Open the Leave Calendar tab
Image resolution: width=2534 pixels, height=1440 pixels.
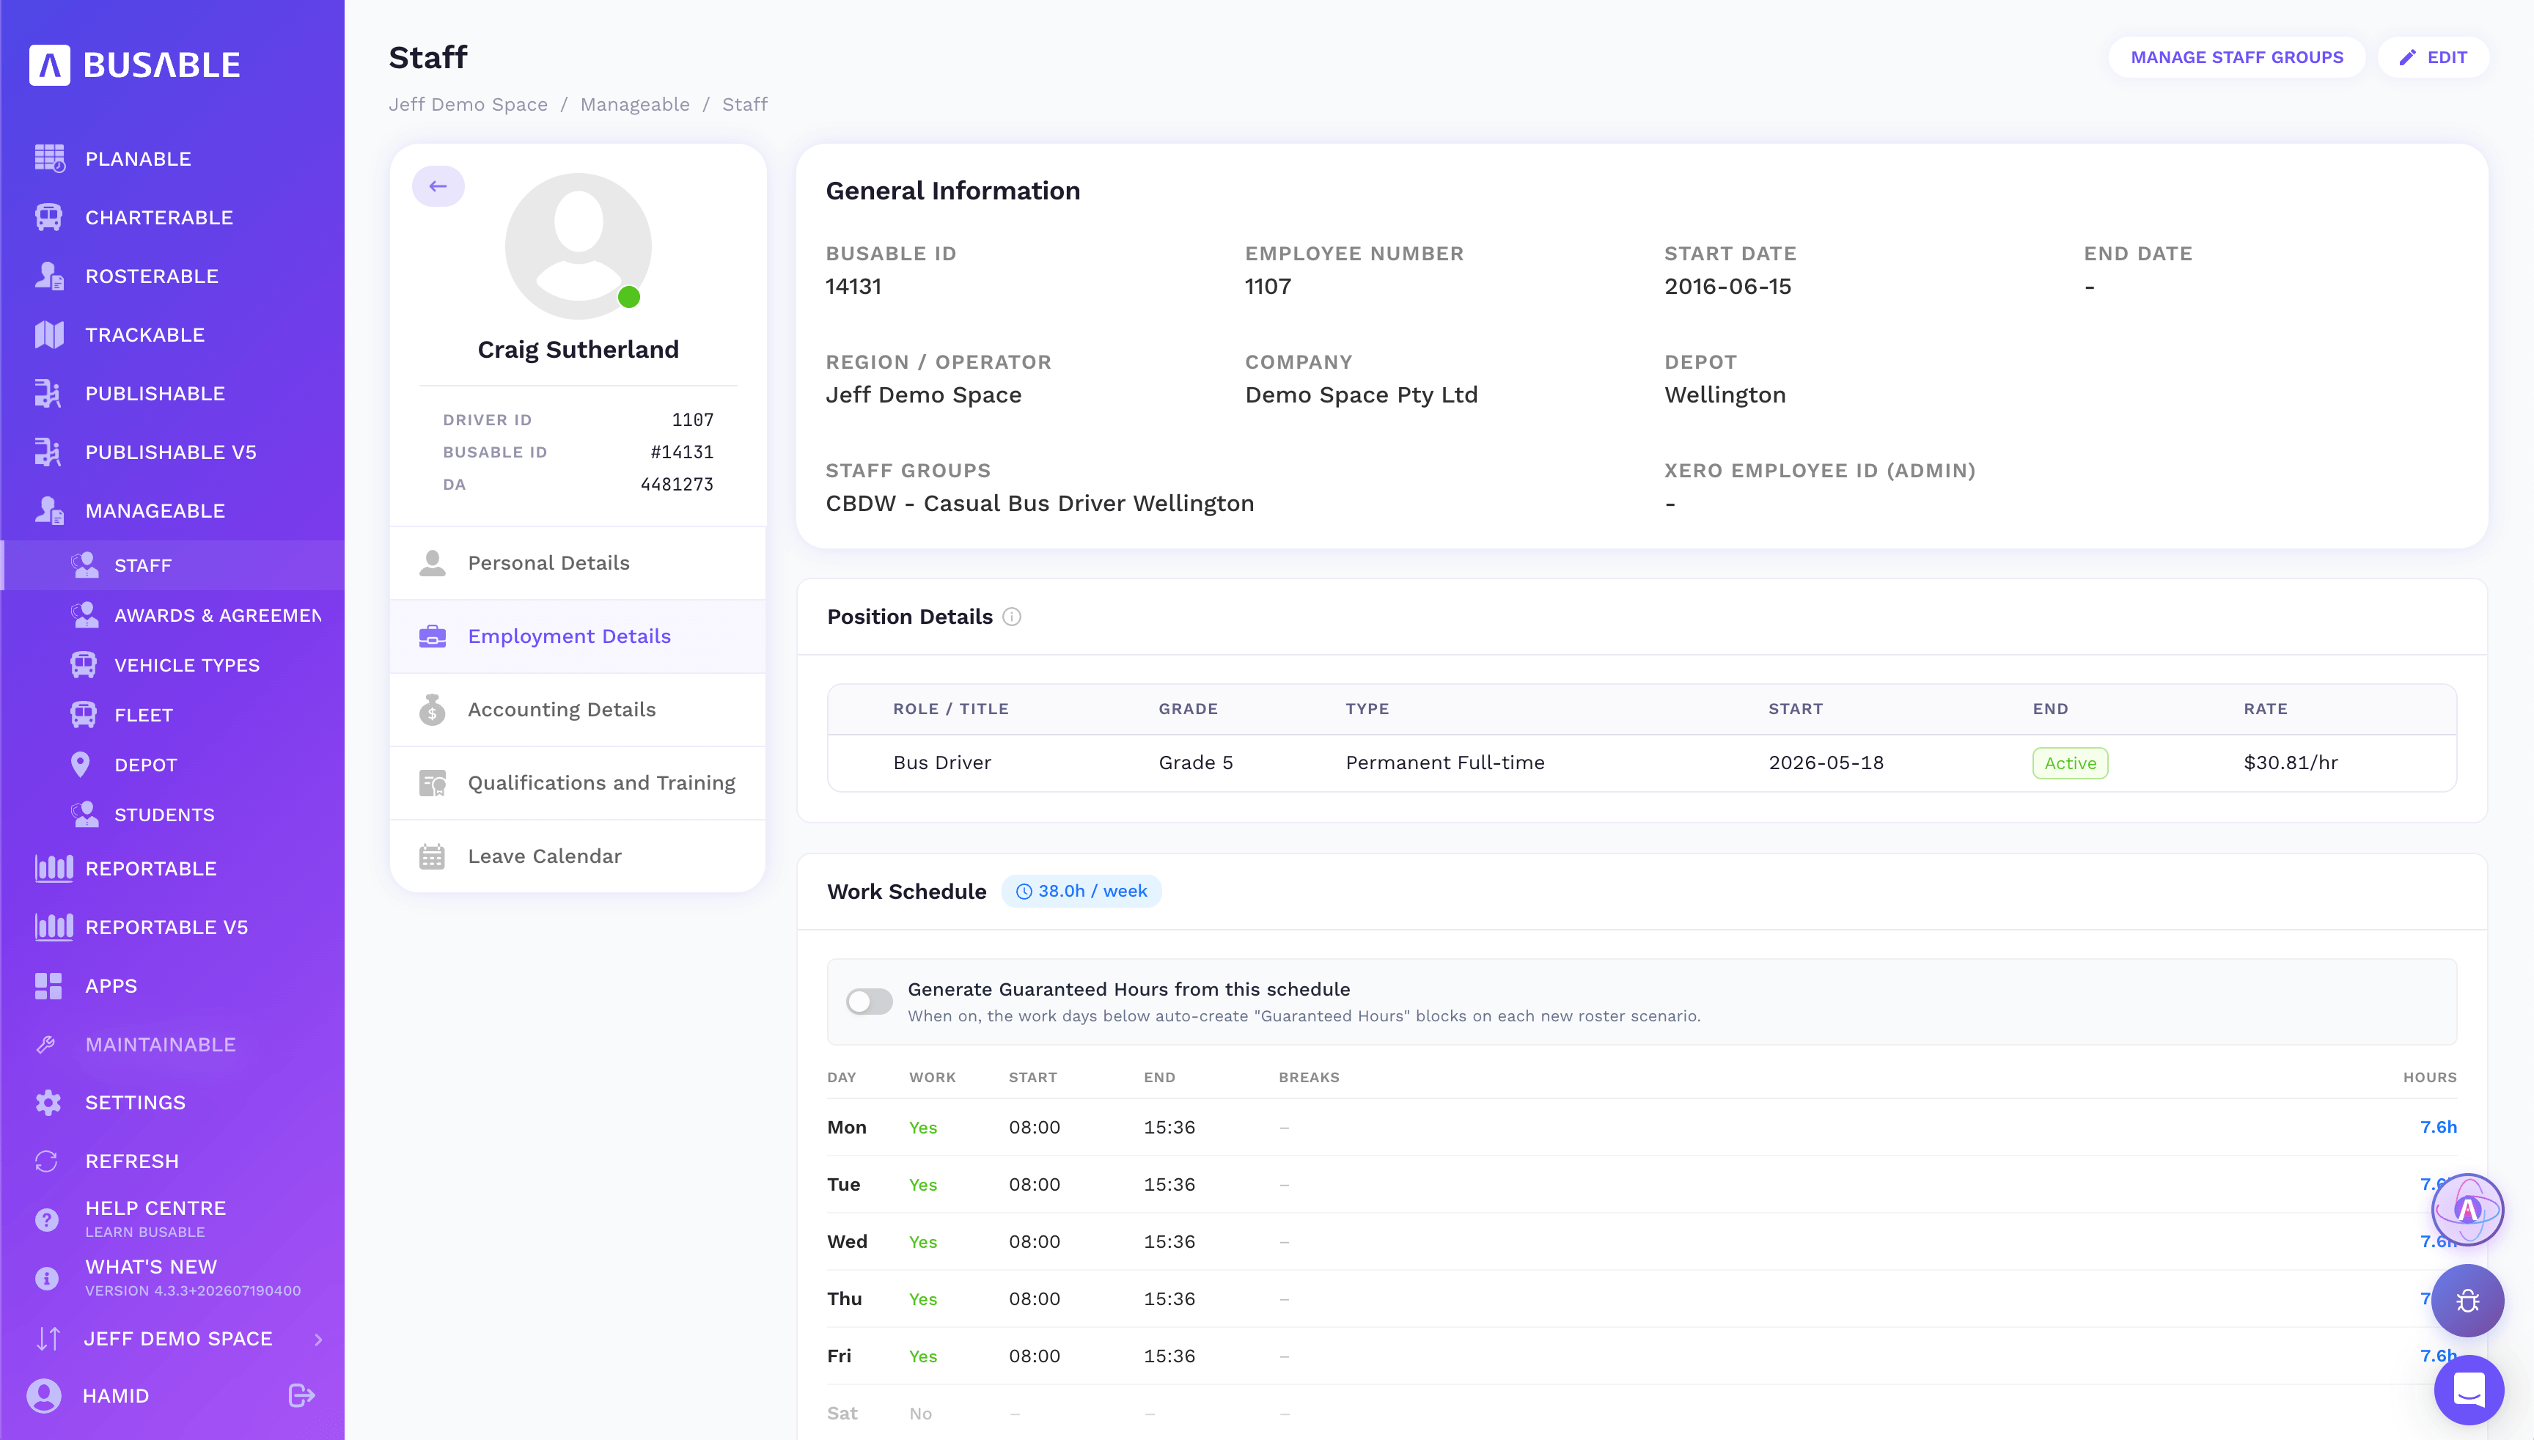pyautogui.click(x=579, y=856)
